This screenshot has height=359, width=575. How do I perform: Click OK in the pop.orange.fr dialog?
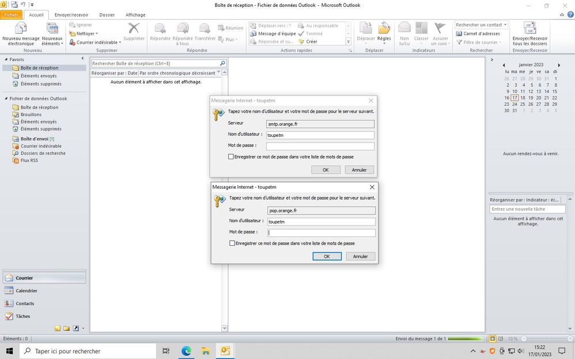(327, 257)
